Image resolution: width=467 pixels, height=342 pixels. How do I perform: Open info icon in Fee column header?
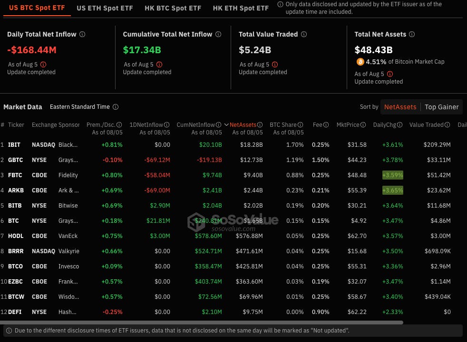[326, 124]
